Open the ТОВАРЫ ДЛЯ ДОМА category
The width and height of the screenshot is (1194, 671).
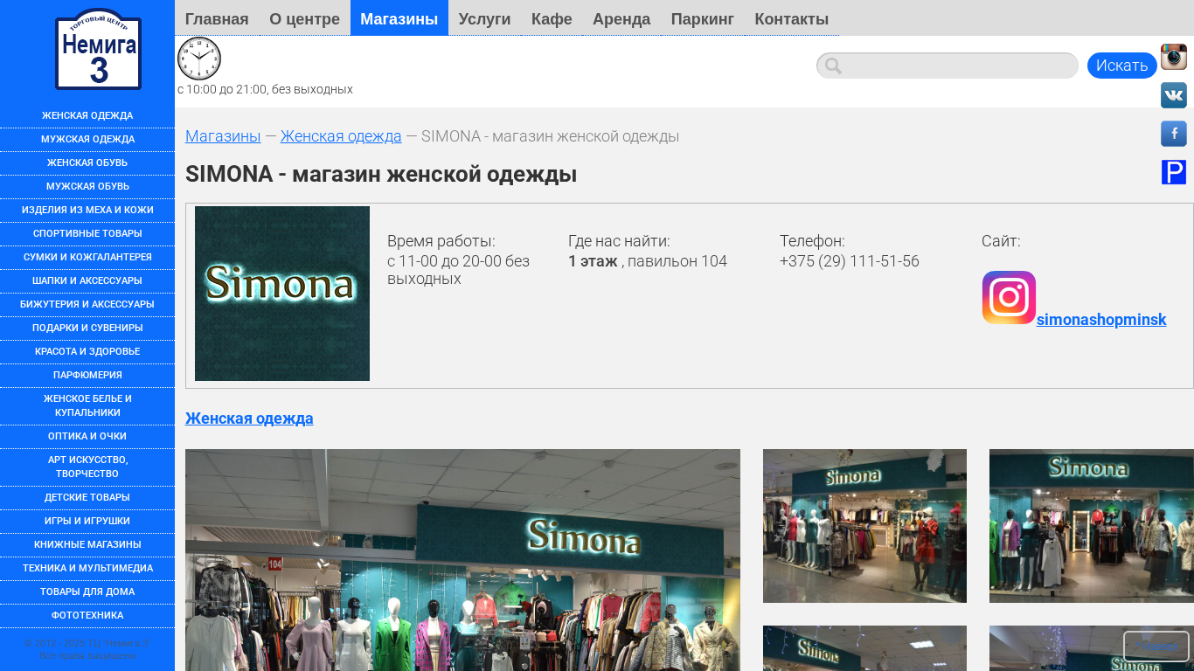coord(87,592)
